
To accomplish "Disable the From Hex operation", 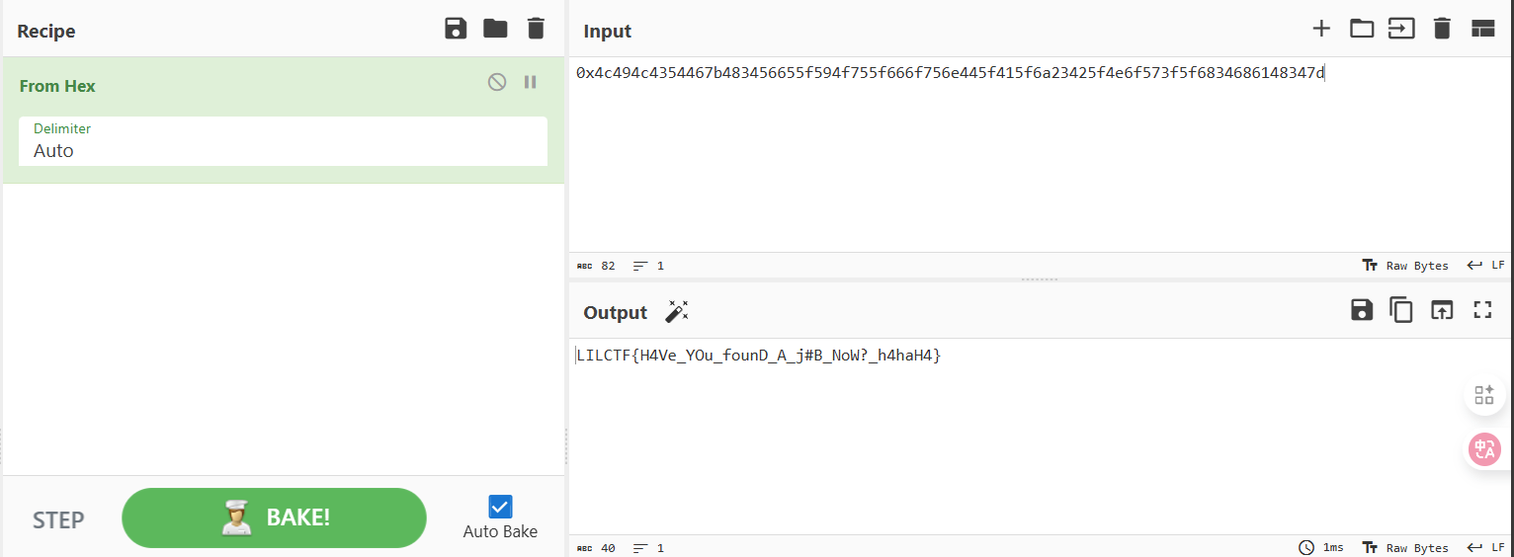I will tap(497, 82).
